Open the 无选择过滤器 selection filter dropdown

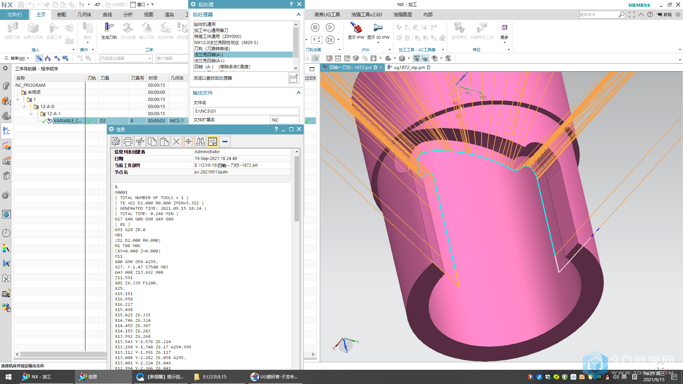(x=126, y=58)
